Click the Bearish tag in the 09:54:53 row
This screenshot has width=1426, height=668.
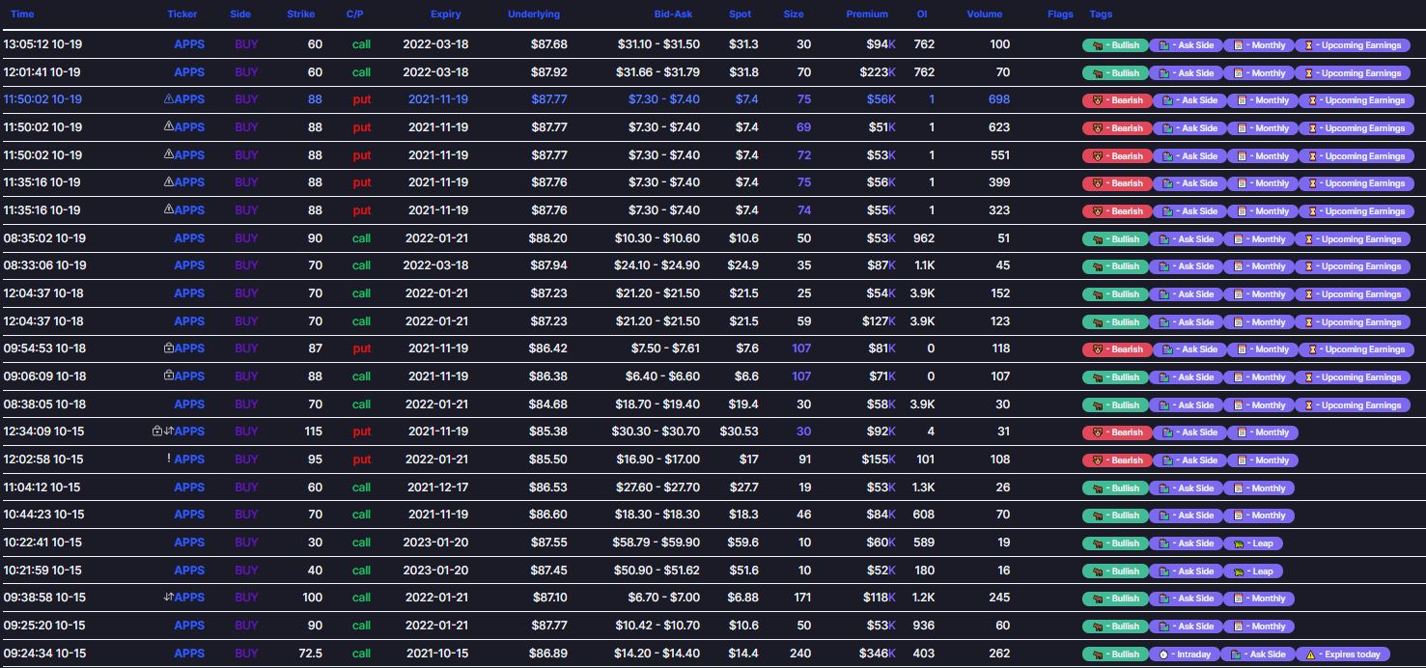tap(1116, 349)
